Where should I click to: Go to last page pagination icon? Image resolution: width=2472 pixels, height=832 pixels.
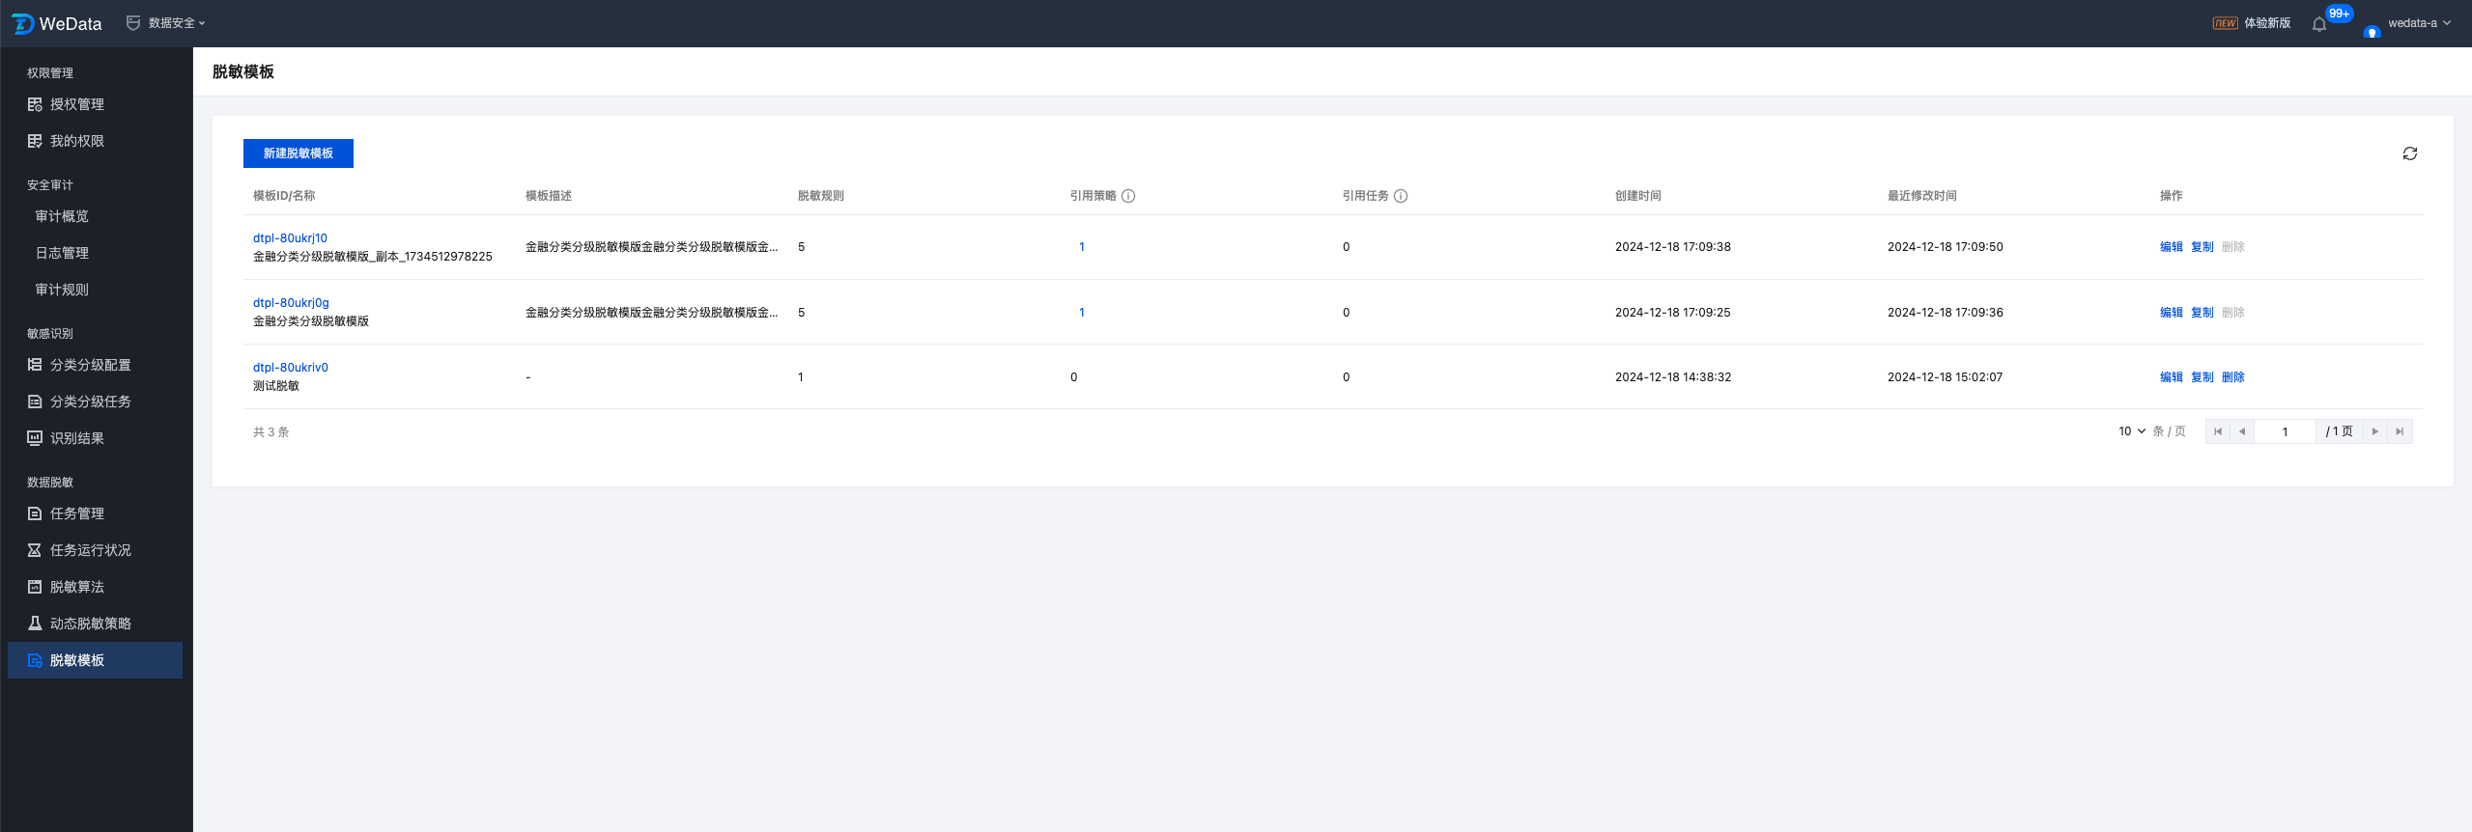2400,431
